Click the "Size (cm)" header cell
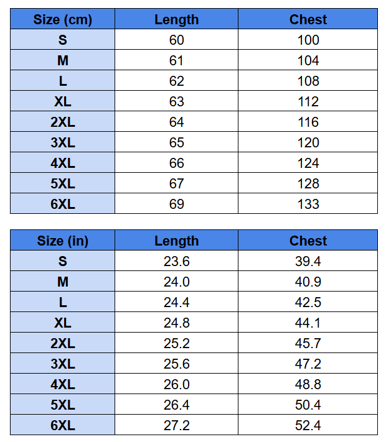Screen dimensions: 386x442 click(62, 19)
